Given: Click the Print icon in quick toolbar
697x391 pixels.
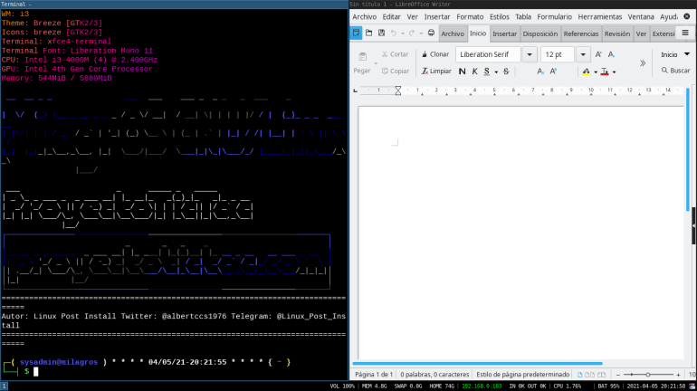Looking at the screenshot, I should coord(431,33).
